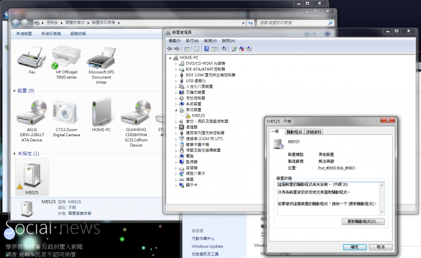Select OLMHEHO CDI38HYN4 SCSI CdRom Device
The height and width of the screenshot is (258, 421).
136,124
